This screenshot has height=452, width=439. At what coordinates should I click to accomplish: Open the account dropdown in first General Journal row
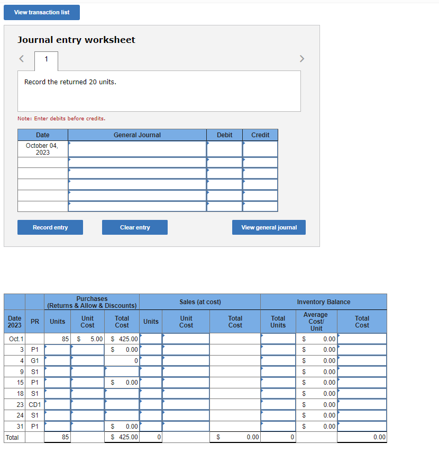136,149
